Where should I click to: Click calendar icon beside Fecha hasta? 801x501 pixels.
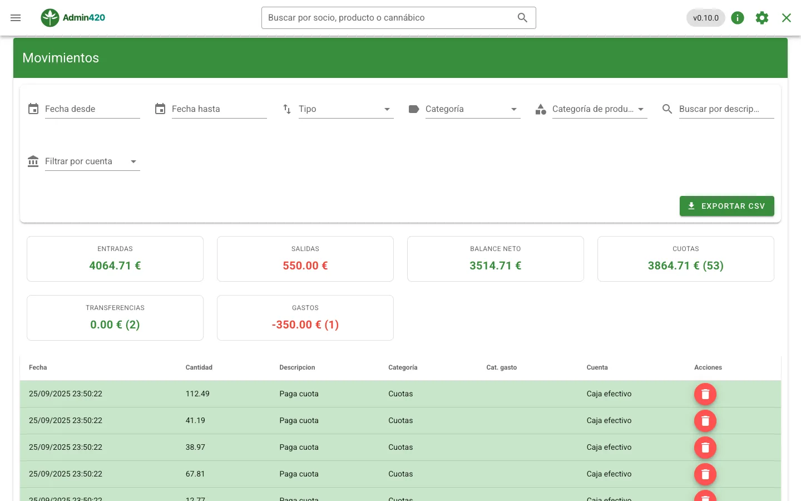point(160,109)
